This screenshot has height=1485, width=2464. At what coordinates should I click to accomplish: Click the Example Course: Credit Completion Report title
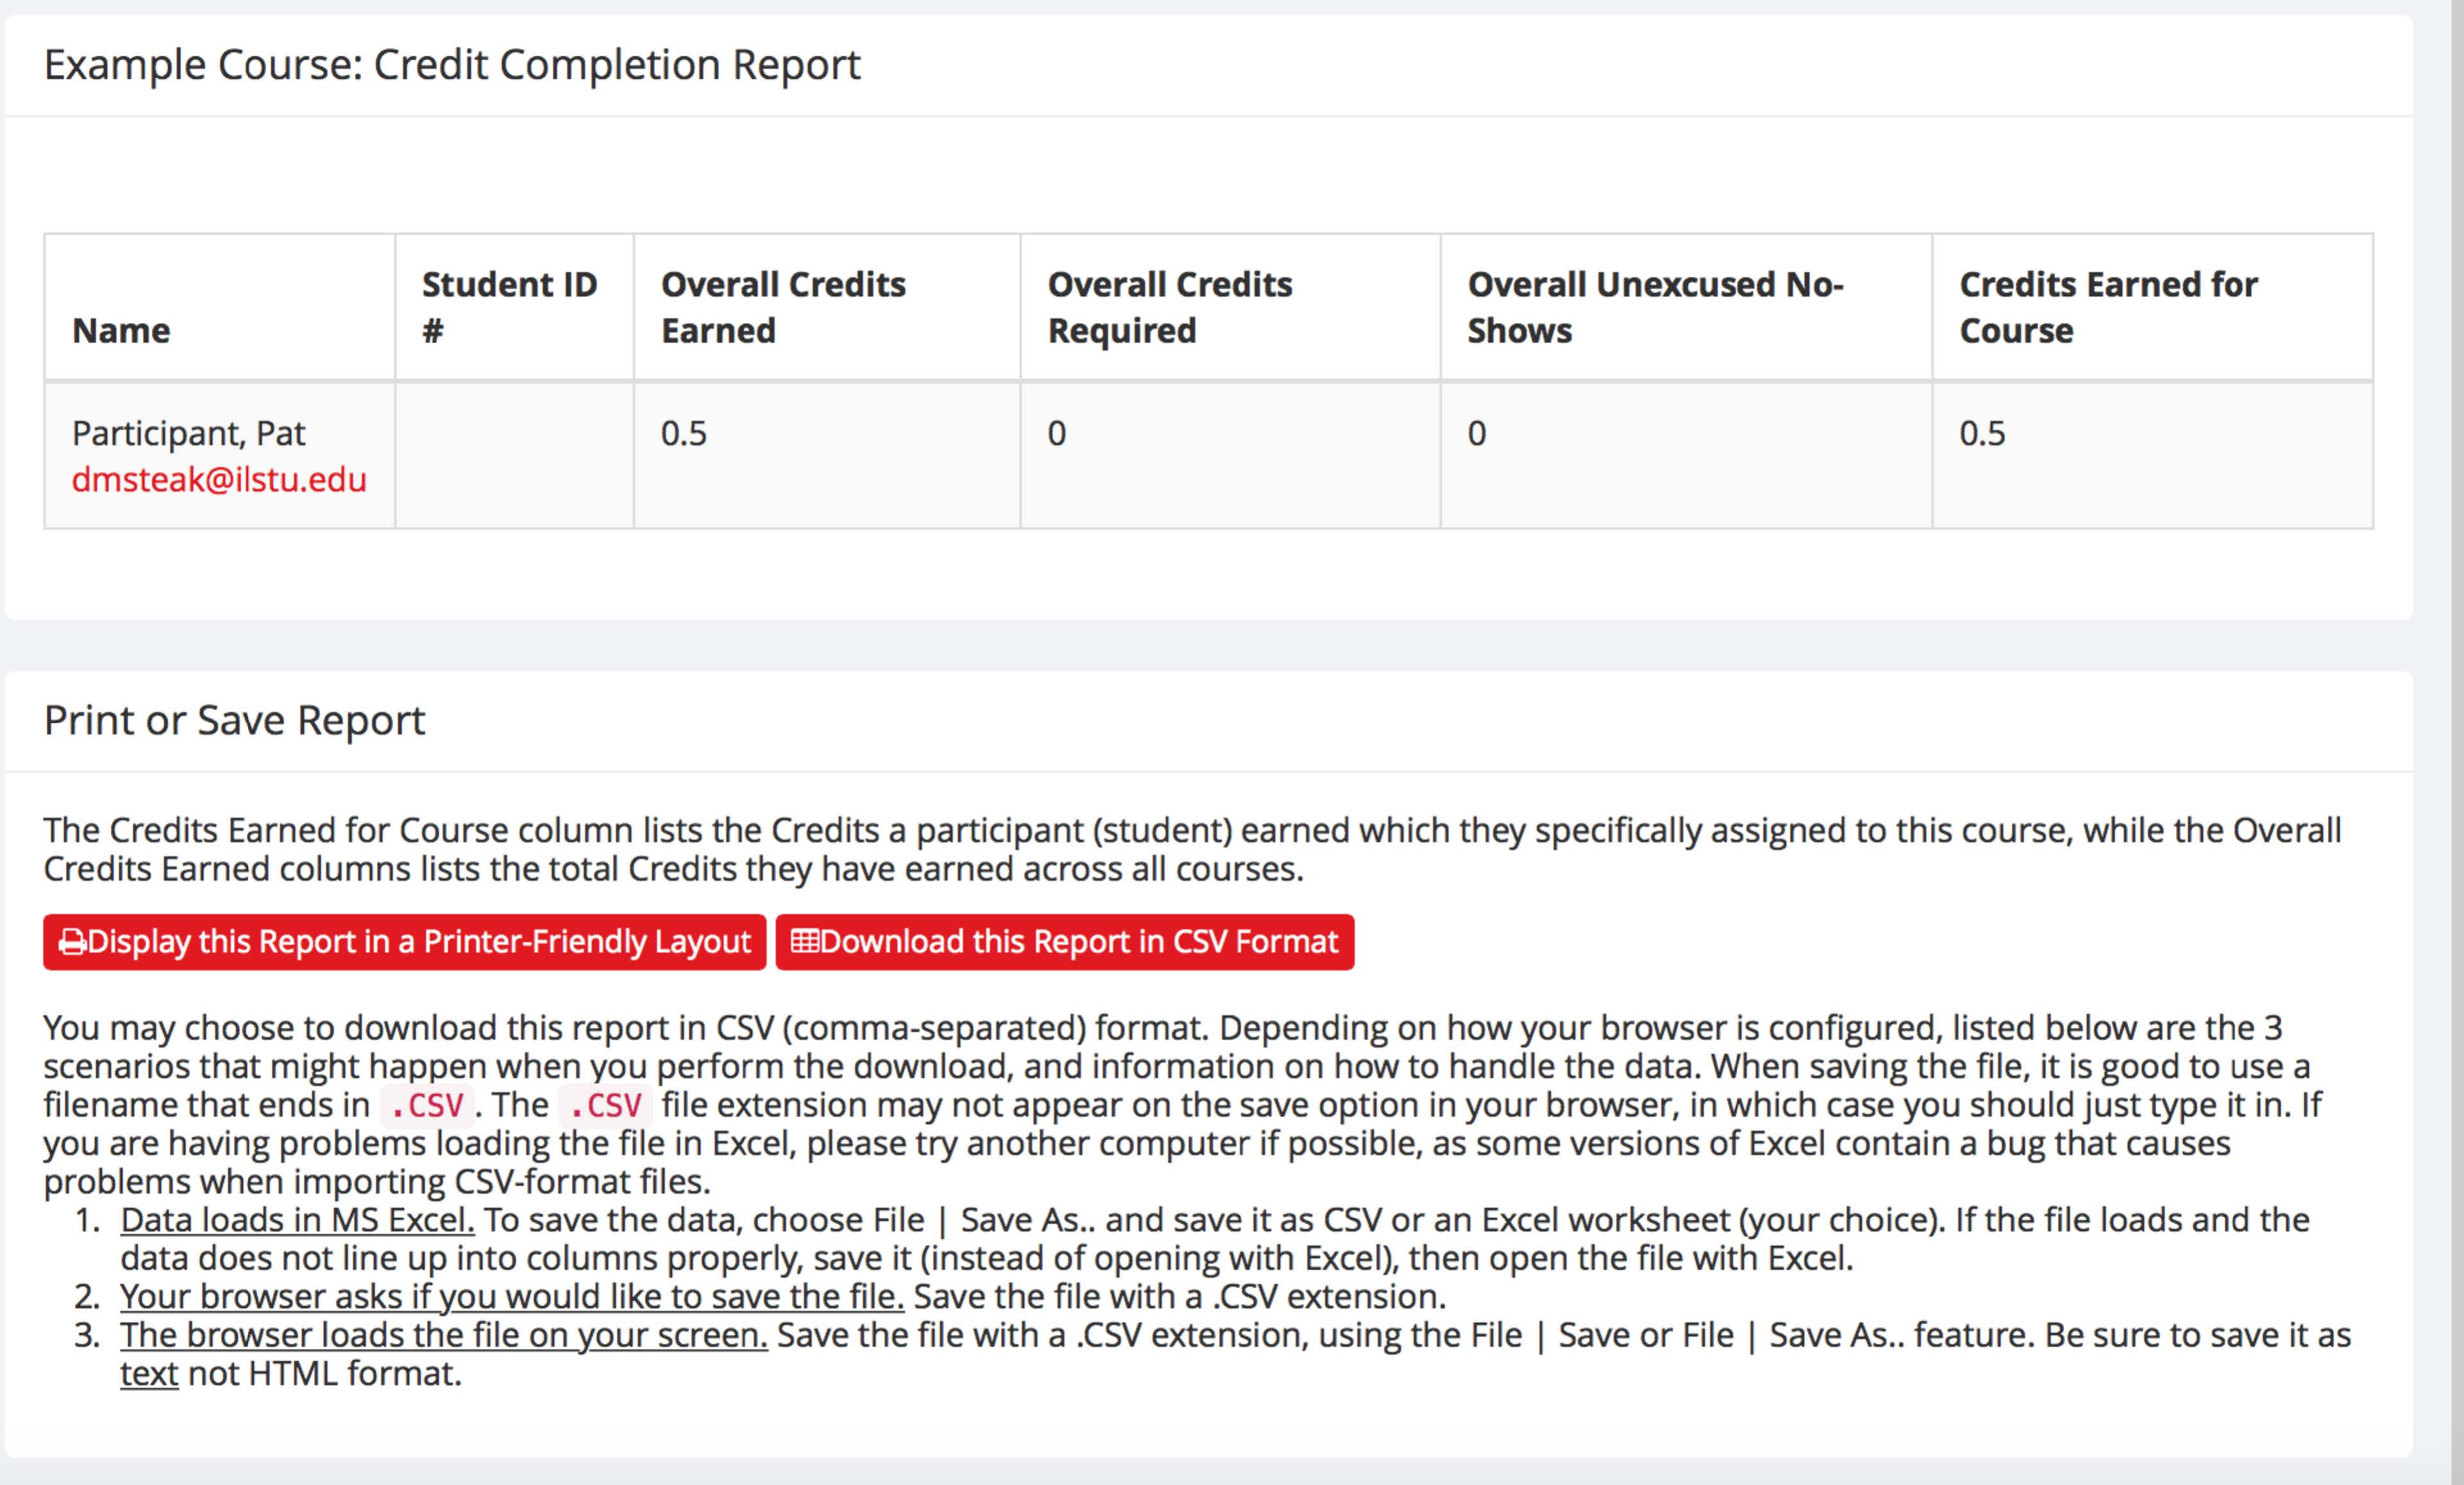(x=452, y=65)
